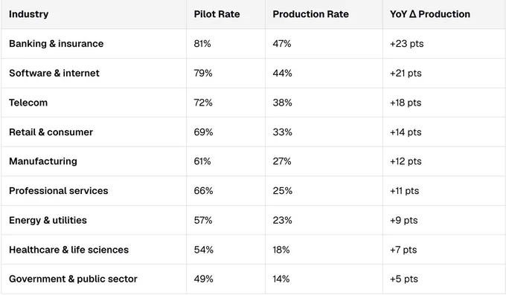Select the Retail & consumer cell
506x295 pixels.
pos(51,132)
